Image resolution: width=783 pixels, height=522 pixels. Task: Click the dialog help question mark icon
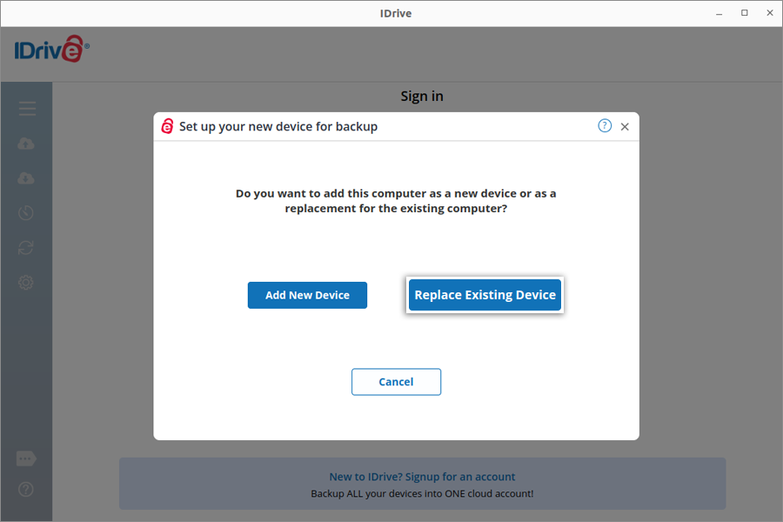tap(605, 126)
